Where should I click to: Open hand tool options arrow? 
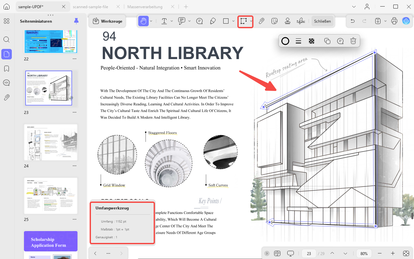click(x=151, y=21)
